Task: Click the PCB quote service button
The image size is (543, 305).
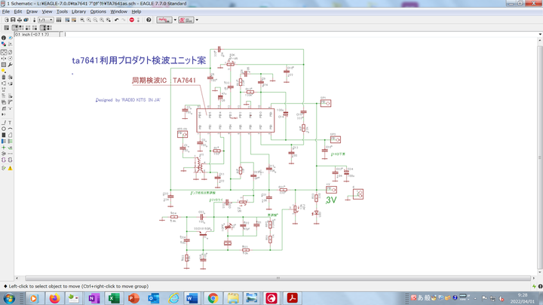Action: [186, 20]
